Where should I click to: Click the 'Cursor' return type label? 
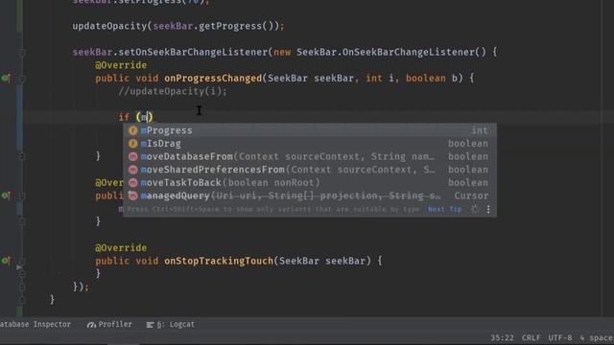pyautogui.click(x=471, y=195)
